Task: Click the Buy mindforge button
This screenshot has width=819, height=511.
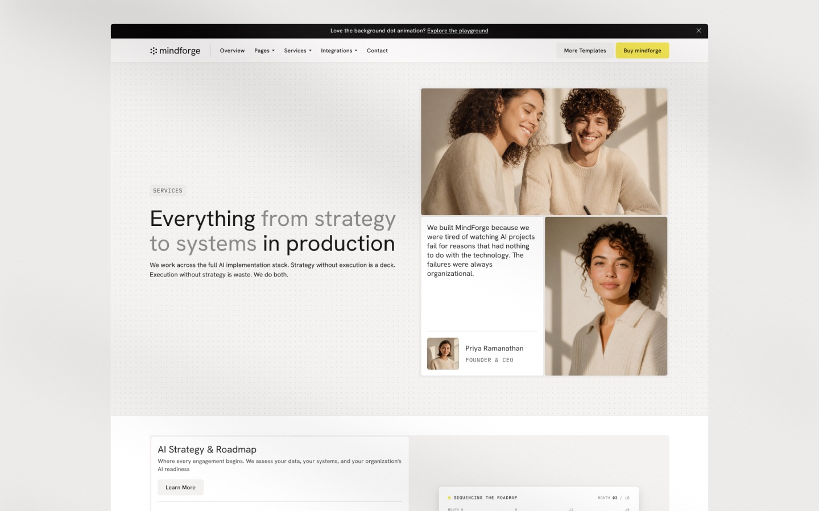Action: coord(642,51)
